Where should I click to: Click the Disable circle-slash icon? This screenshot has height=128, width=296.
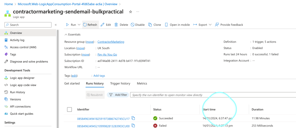(133, 25)
